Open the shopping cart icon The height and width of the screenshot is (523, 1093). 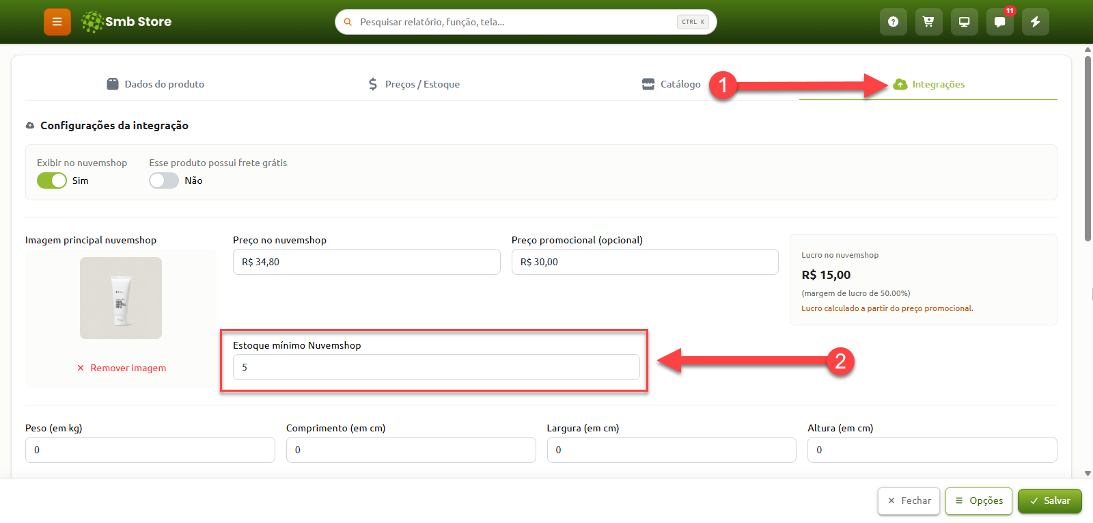928,22
